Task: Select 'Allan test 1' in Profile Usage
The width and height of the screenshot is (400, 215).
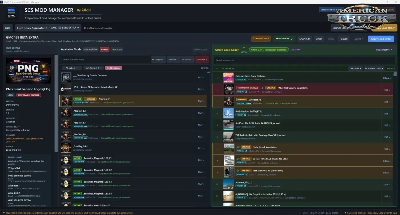Action: click(x=14, y=186)
